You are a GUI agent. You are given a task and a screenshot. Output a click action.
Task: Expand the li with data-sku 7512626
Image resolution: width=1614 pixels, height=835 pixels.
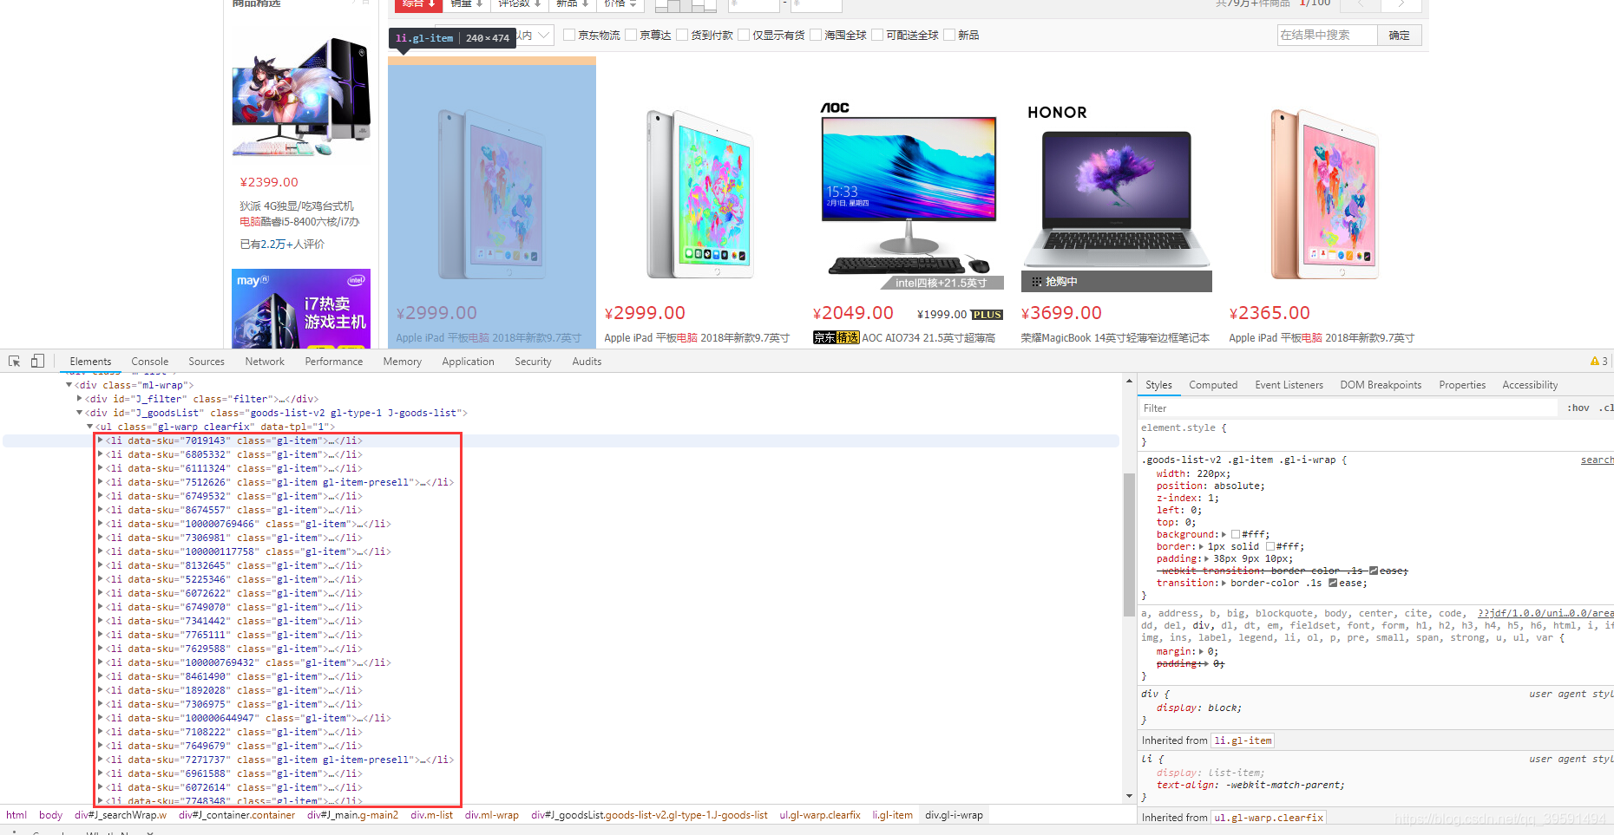click(101, 482)
